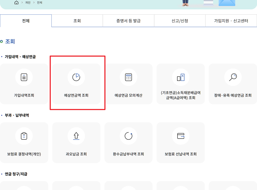Open the 가입내역조회 card
This screenshot has width=257, height=190.
pyautogui.click(x=24, y=84)
